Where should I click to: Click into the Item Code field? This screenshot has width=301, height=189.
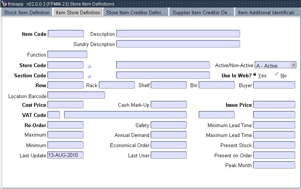(x=66, y=34)
